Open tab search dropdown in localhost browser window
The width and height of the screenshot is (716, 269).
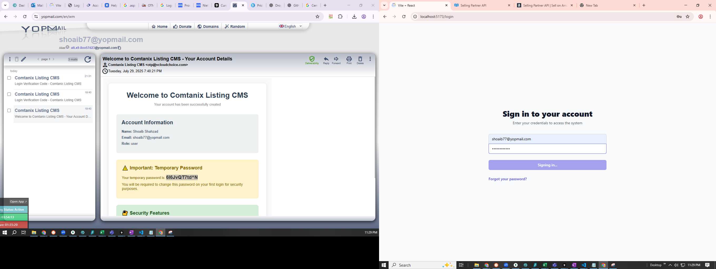(384, 5)
